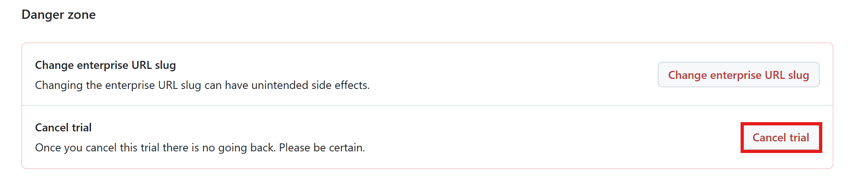Cancel the enterprise trial via highlighted button
The height and width of the screenshot is (189, 856).
point(780,138)
